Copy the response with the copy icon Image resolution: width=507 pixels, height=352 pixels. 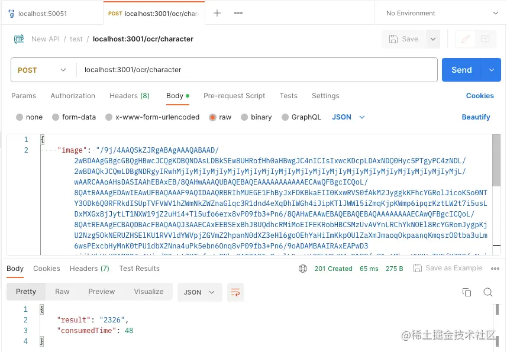tap(467, 292)
